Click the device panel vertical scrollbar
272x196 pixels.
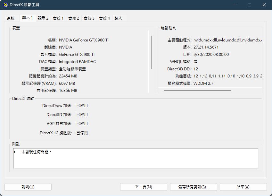point(151,52)
